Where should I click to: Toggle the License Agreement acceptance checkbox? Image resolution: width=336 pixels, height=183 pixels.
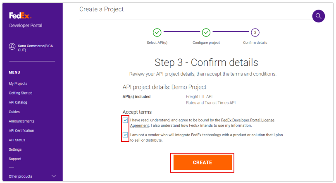[125, 120]
